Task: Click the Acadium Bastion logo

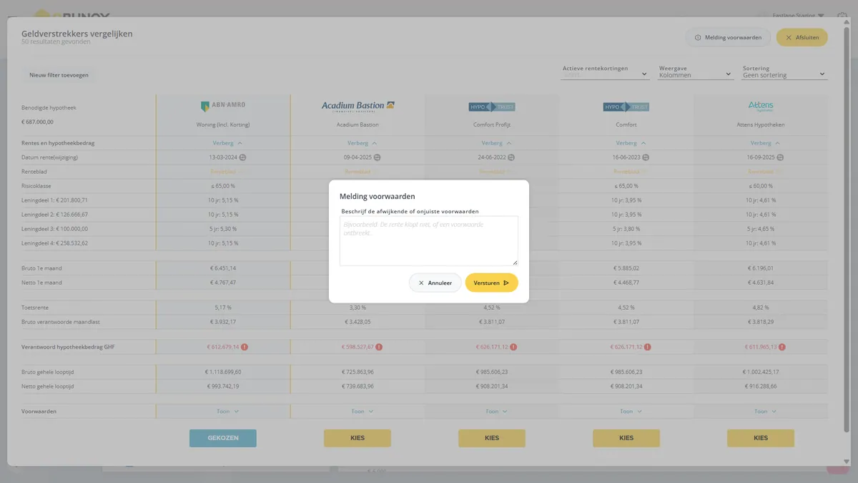Action: pyautogui.click(x=357, y=106)
